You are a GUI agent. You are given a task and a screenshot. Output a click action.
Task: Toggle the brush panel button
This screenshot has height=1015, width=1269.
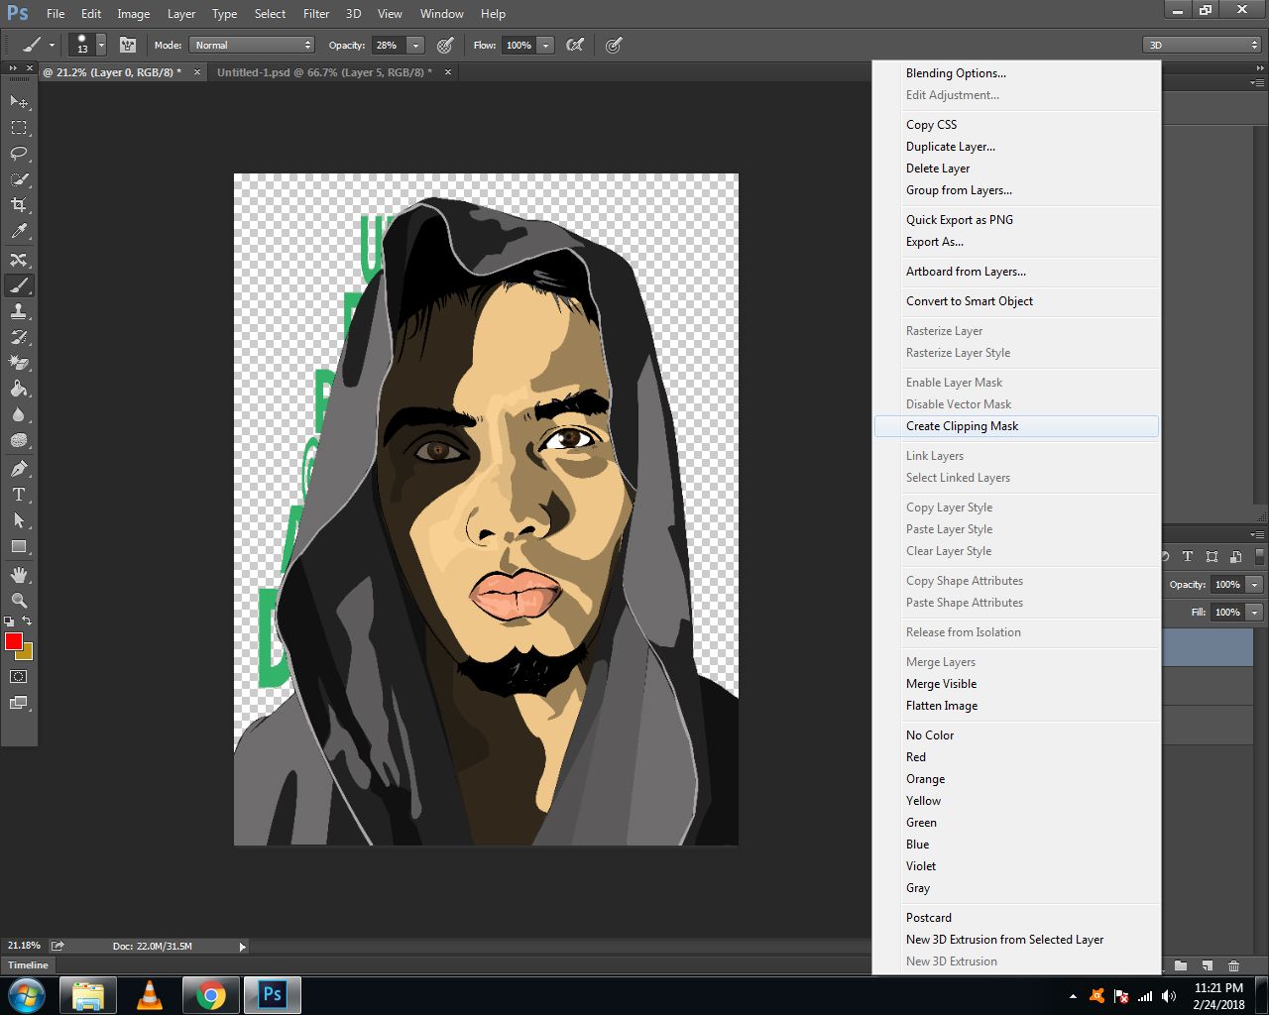pos(128,46)
